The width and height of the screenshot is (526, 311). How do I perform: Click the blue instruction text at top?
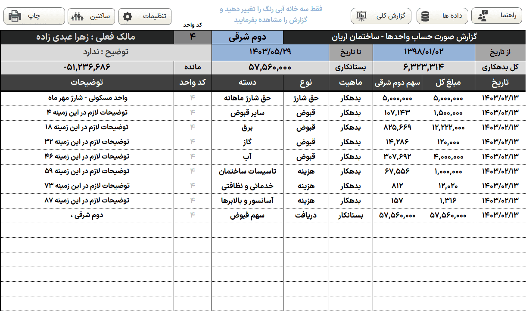coord(271,15)
